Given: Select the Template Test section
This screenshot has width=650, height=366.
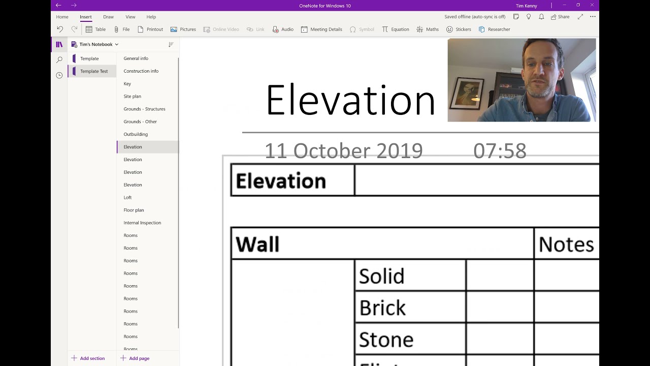Looking at the screenshot, I should (92, 71).
